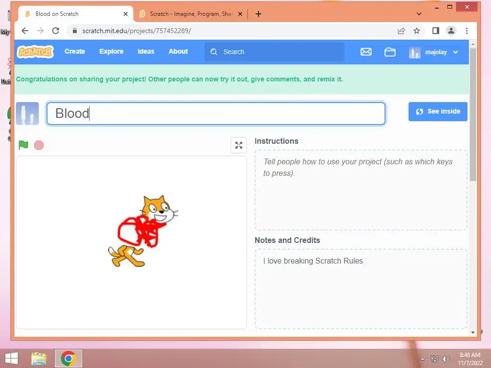Click the search magnifier icon
This screenshot has width=491, height=368.
pos(214,52)
